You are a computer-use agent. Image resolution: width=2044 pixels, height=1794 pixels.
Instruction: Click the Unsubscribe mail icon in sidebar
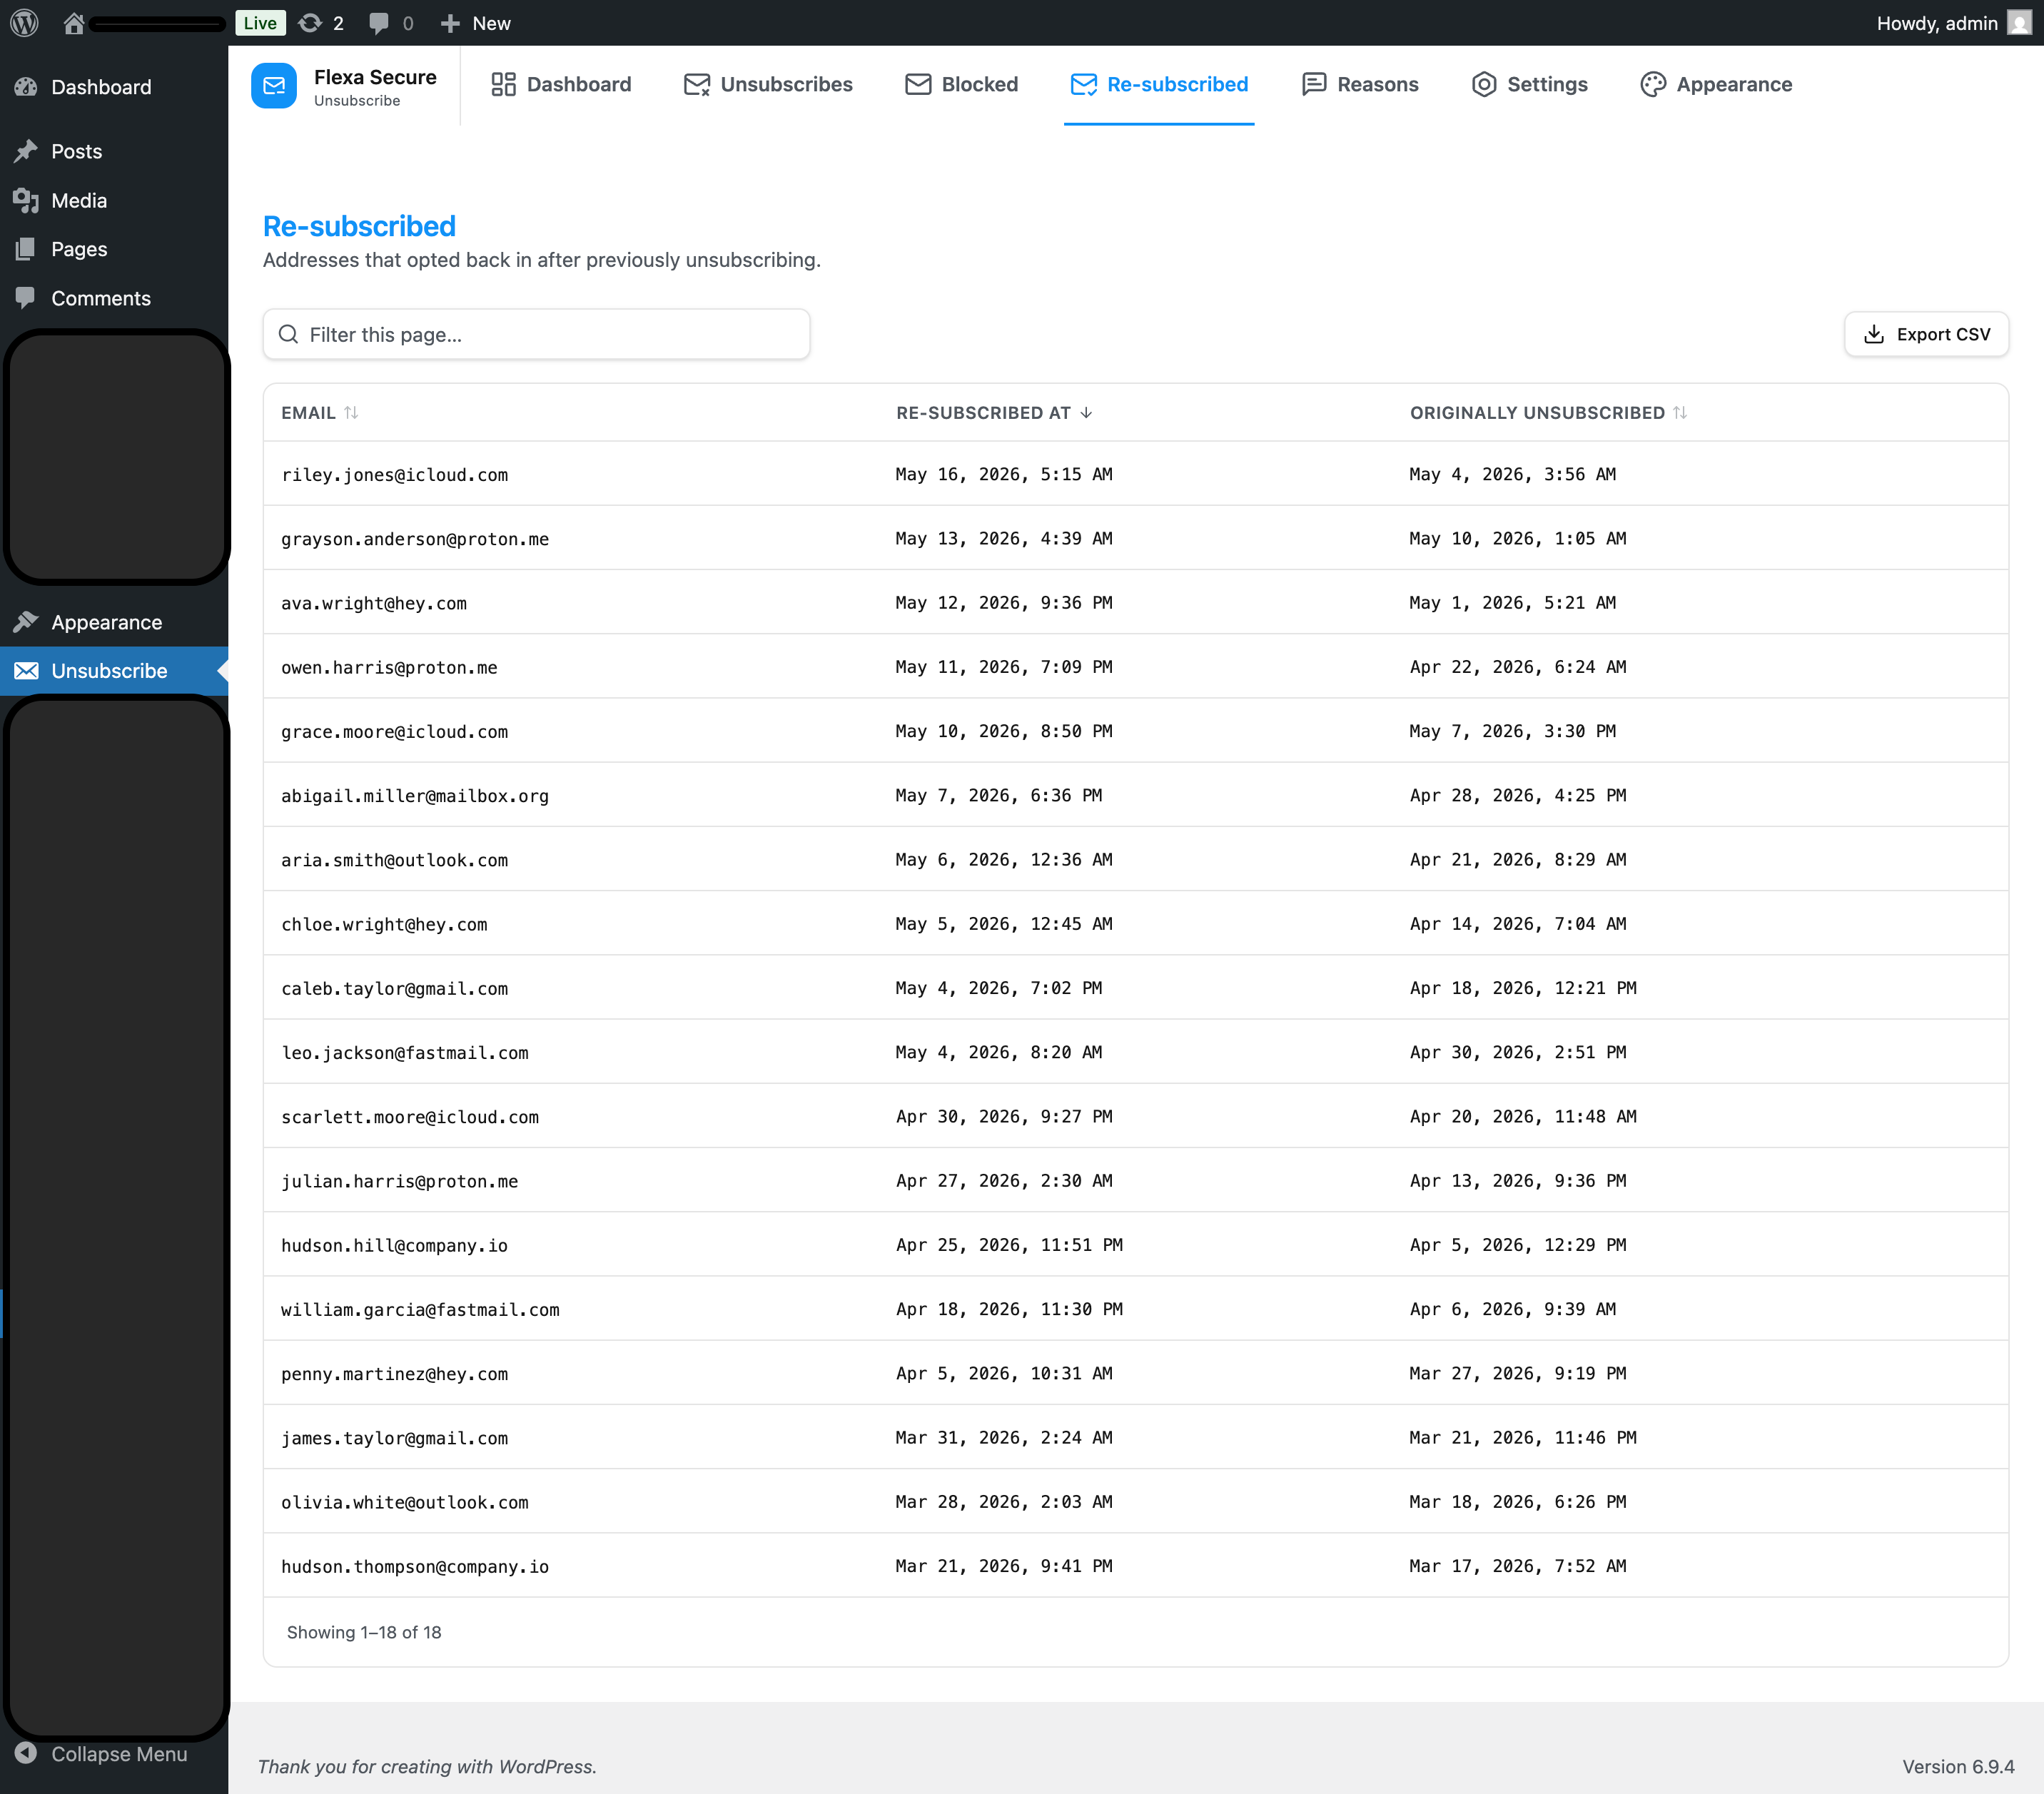pyautogui.click(x=26, y=671)
